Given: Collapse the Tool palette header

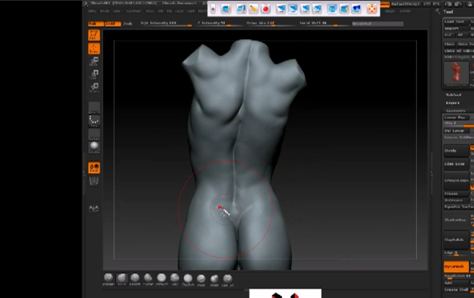Looking at the screenshot, I should click(448, 12).
